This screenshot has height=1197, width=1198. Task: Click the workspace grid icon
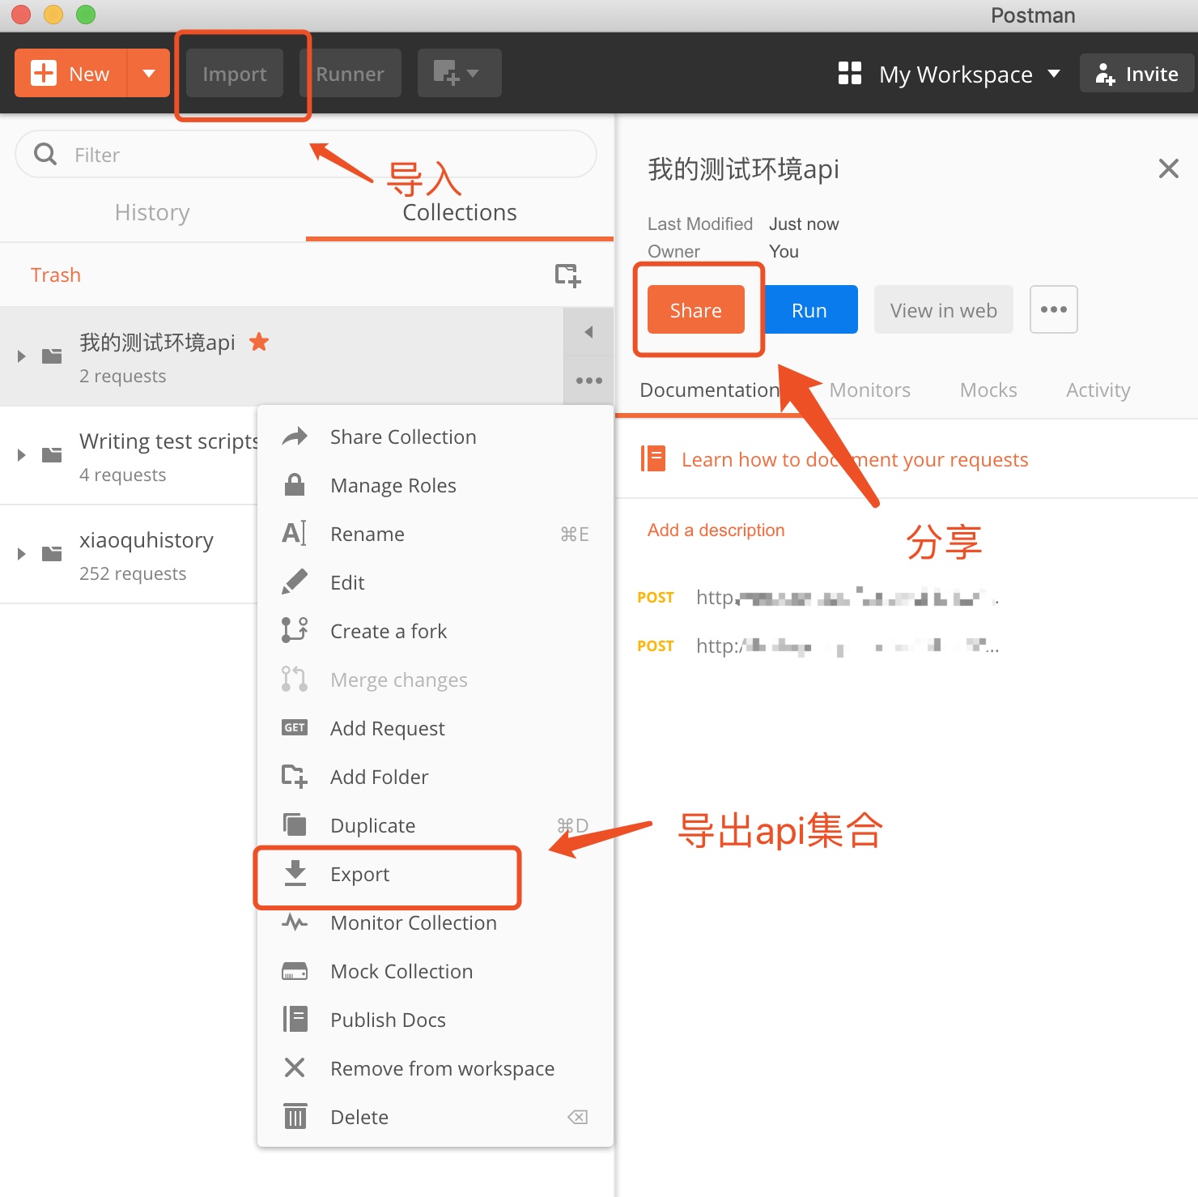point(850,73)
